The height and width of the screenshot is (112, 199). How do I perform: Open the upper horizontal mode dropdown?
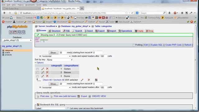point(56,56)
